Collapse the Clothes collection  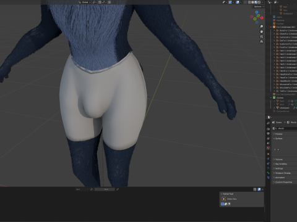click(x=271, y=97)
